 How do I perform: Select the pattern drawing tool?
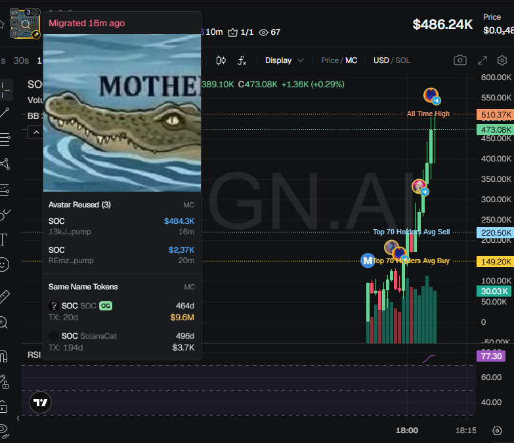tap(5, 164)
